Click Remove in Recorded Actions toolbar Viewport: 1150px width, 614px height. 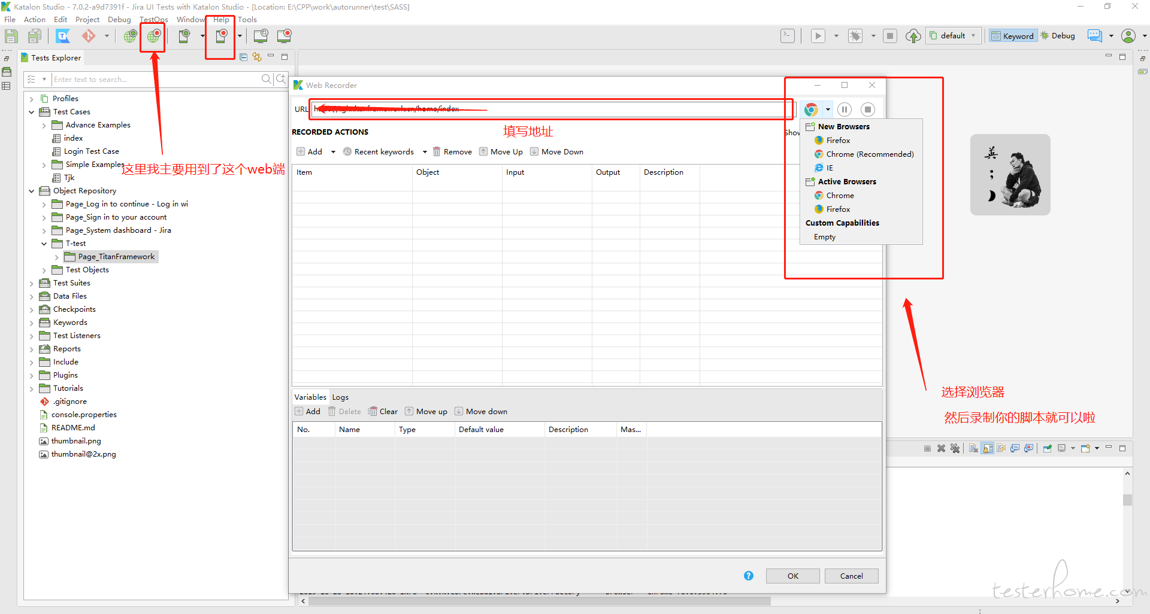tap(452, 152)
